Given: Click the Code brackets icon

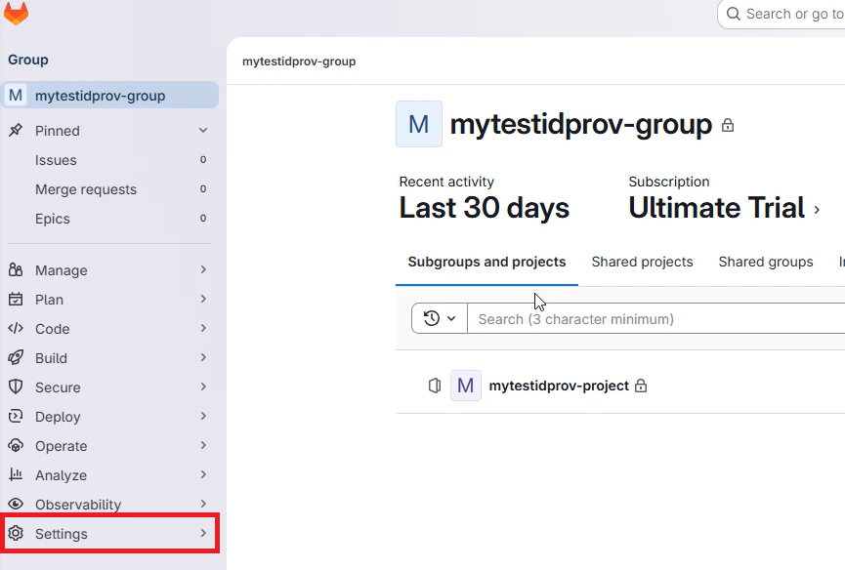Looking at the screenshot, I should (16, 328).
